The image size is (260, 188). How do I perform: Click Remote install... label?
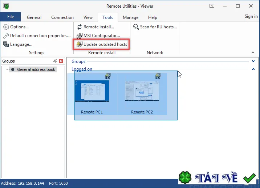pos(99,27)
